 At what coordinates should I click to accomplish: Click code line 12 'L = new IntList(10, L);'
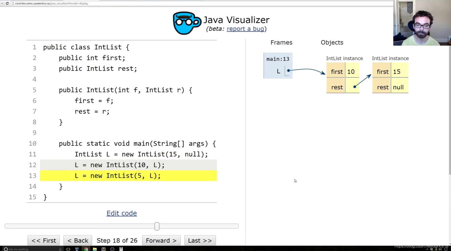click(119, 165)
